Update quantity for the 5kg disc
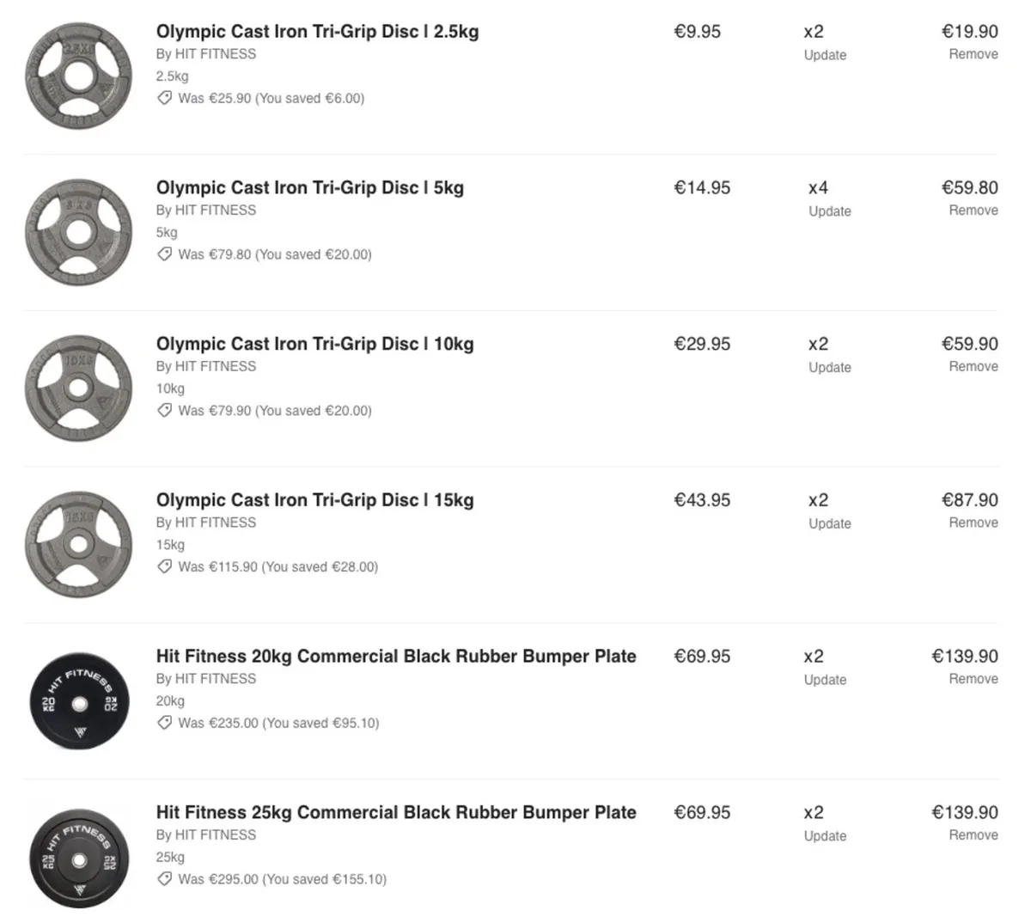 pos(829,211)
